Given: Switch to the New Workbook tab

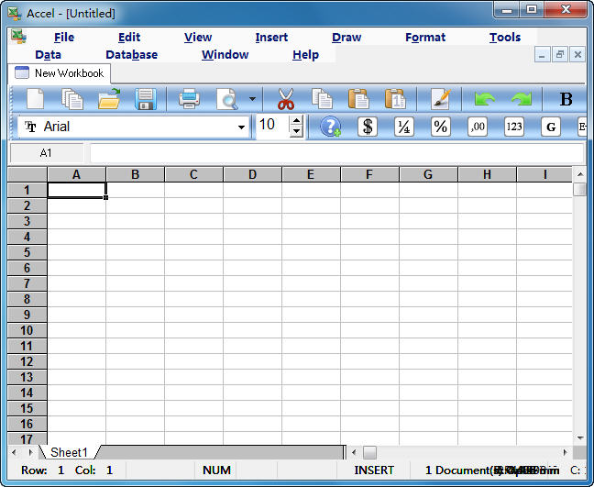Looking at the screenshot, I should 60,73.
